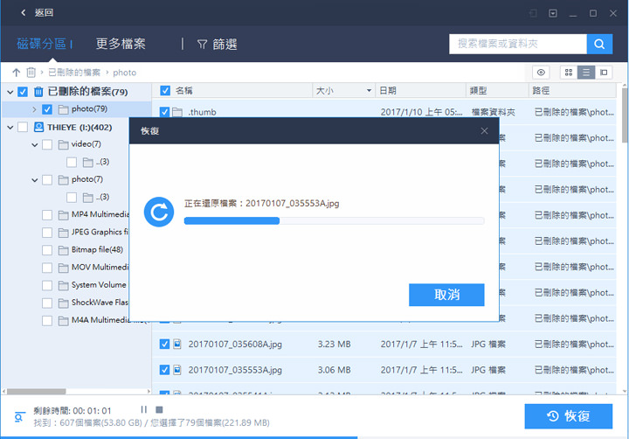
Task: Switch to list view layout
Action: (x=586, y=73)
